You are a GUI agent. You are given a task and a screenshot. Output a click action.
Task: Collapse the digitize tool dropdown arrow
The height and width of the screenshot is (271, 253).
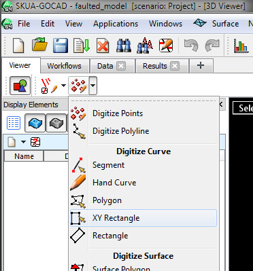tap(93, 86)
